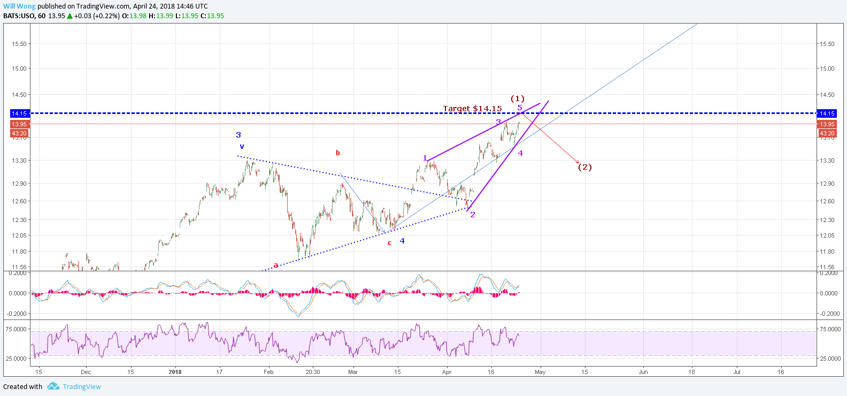Click the purple wave 1 label
Screen dimensions: 847x396
click(x=425, y=158)
